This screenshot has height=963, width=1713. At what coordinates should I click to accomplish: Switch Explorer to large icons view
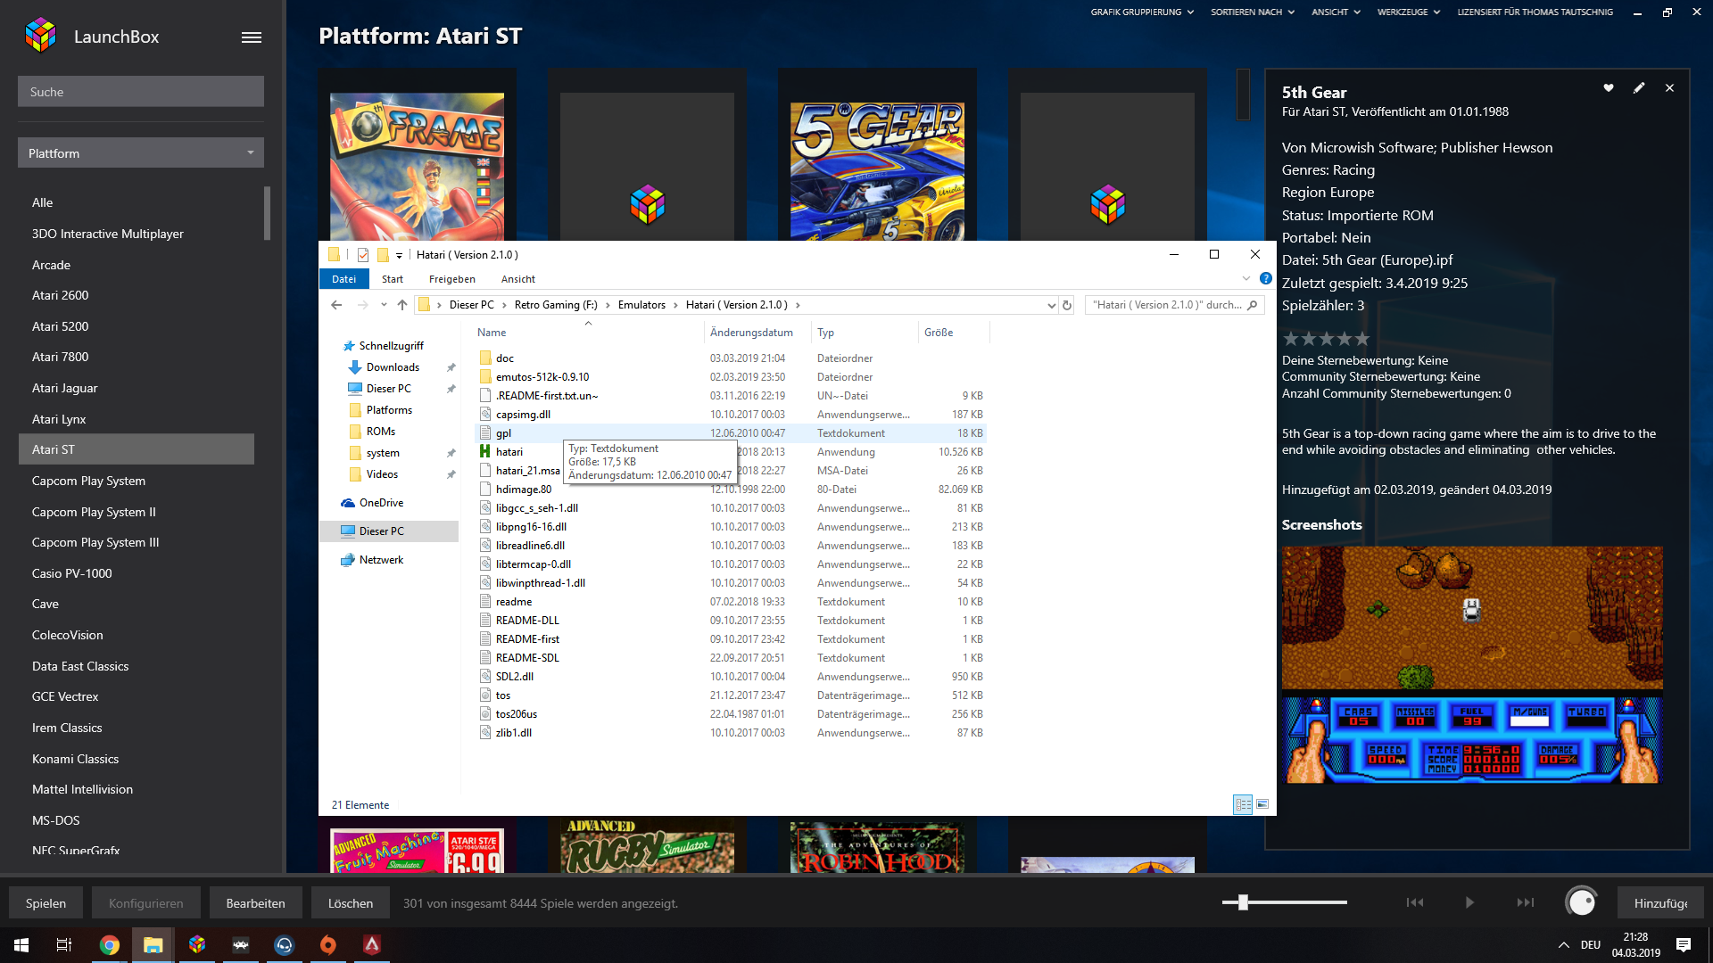pos(1262,804)
